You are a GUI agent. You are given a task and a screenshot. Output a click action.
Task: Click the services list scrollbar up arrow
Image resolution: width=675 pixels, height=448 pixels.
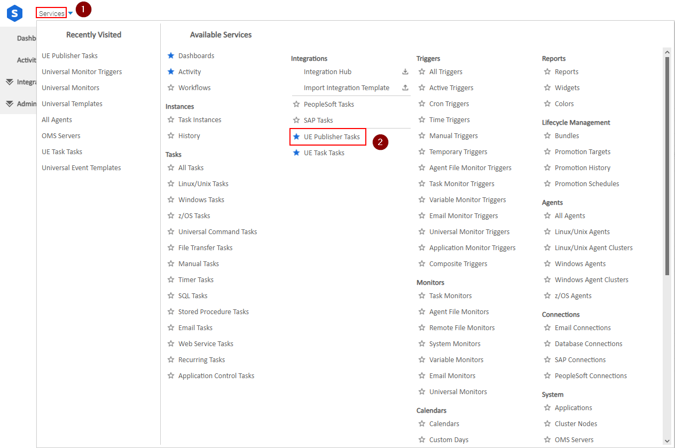tap(667, 52)
